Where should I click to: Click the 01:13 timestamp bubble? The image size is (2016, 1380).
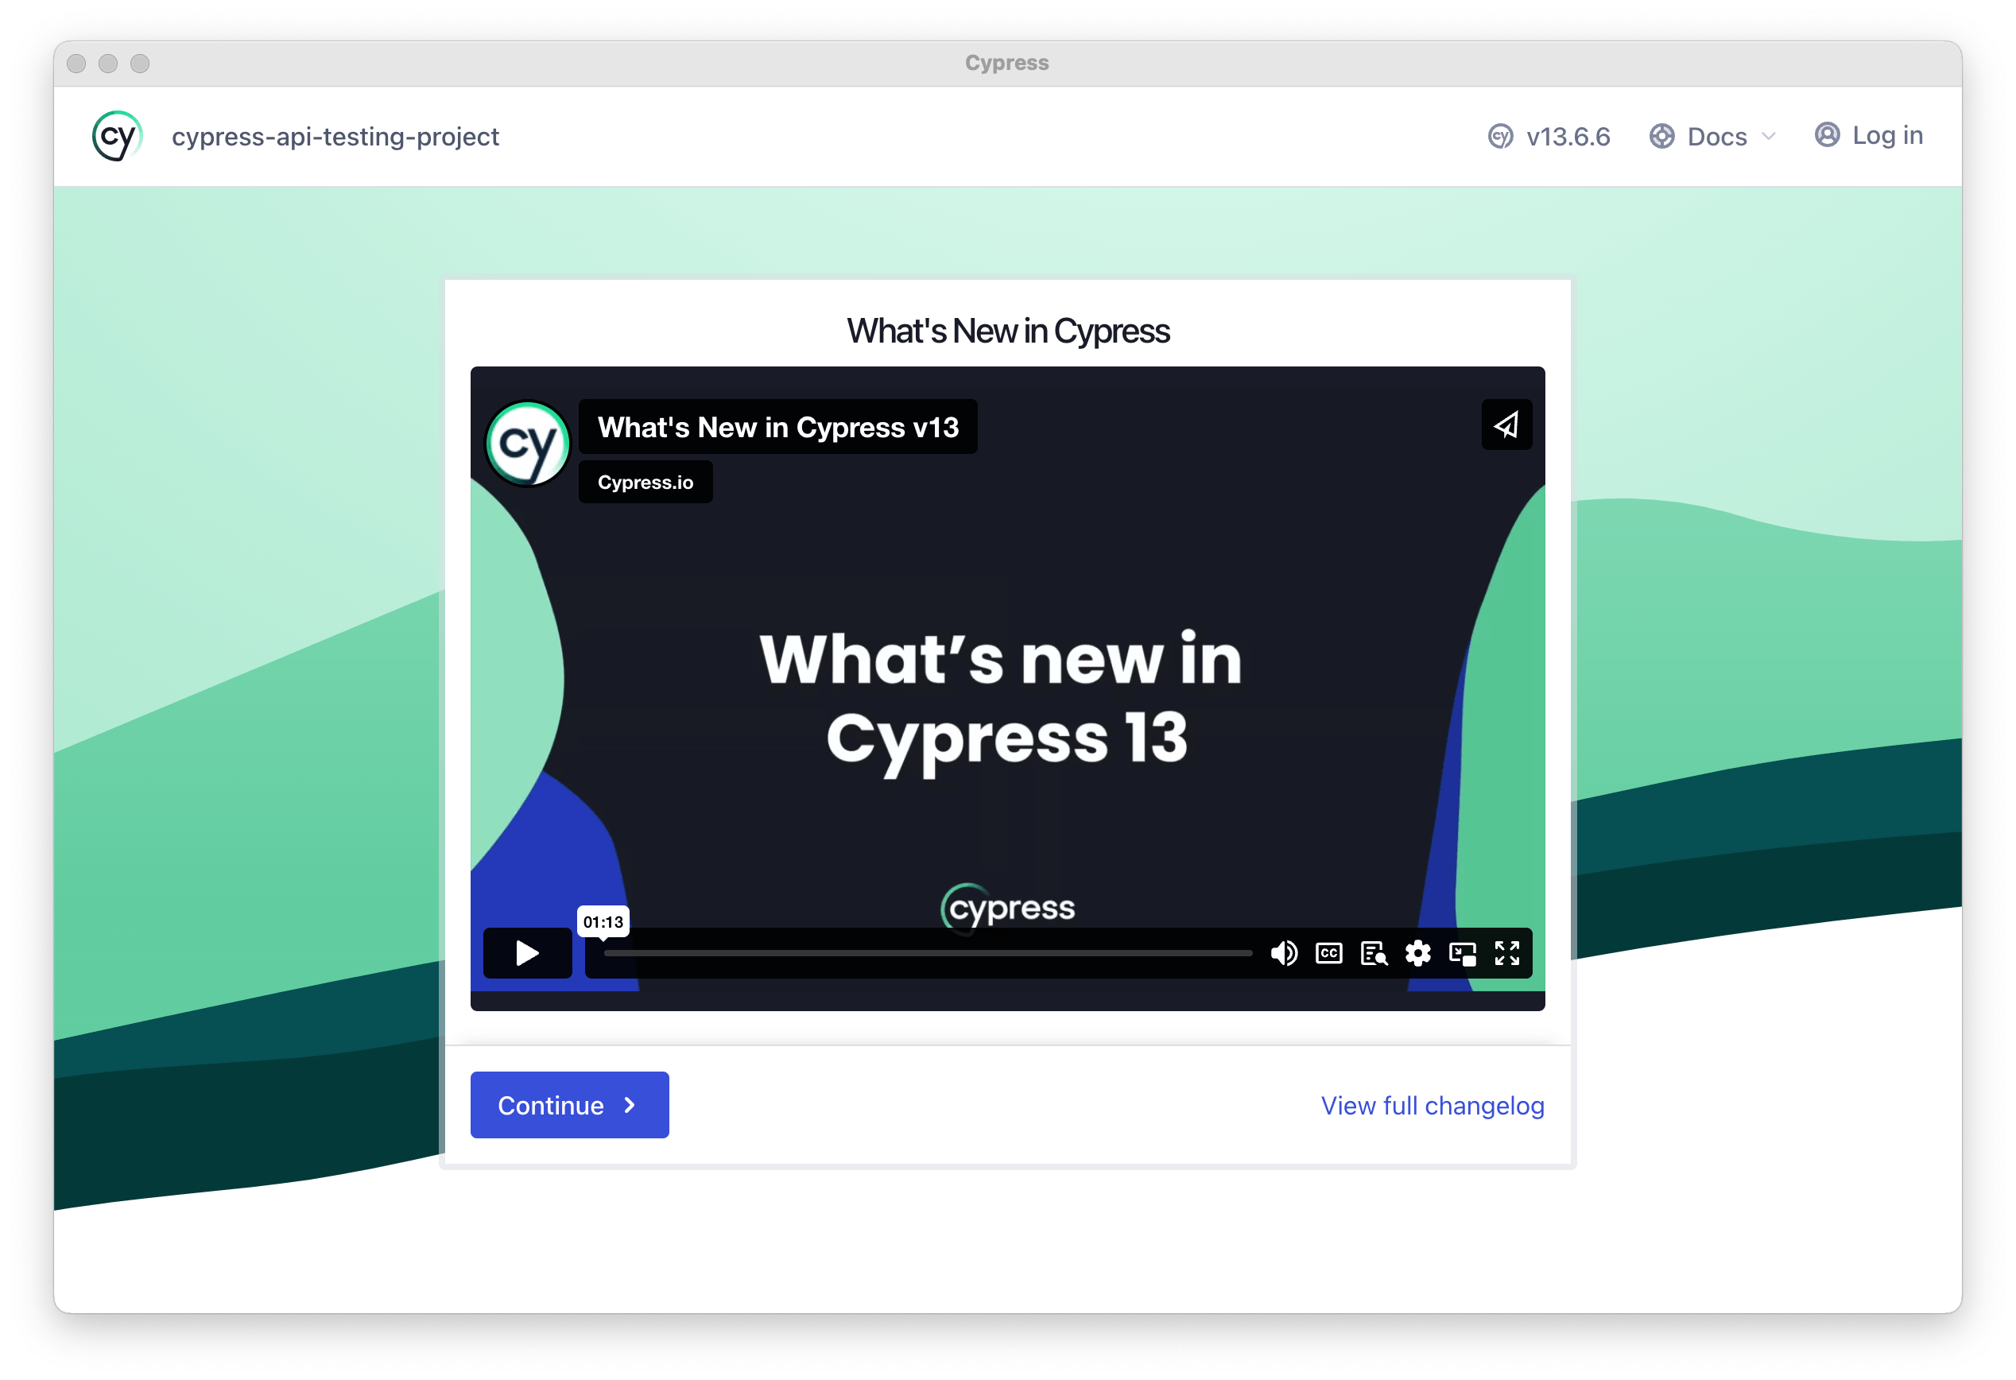pos(603,921)
